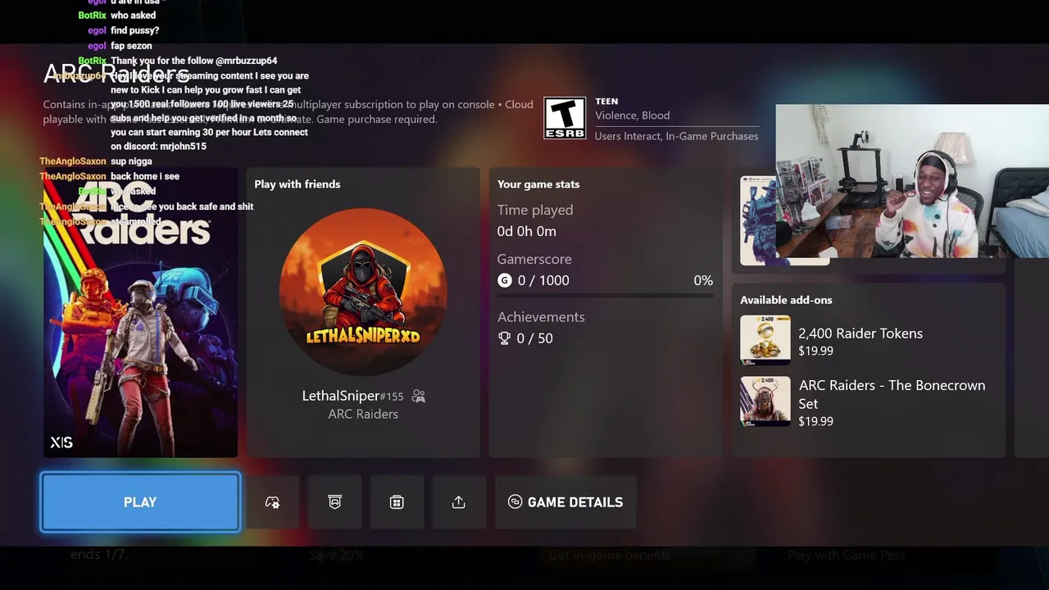
Task: Open GAME DETAILS button
Action: [x=565, y=502]
